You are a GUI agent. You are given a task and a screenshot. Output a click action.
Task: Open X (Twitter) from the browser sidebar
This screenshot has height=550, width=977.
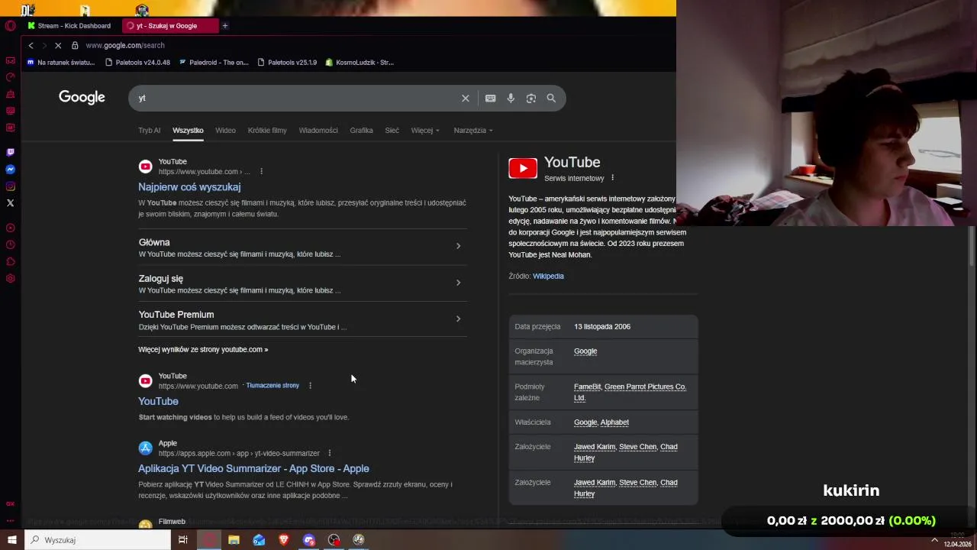pos(10,203)
